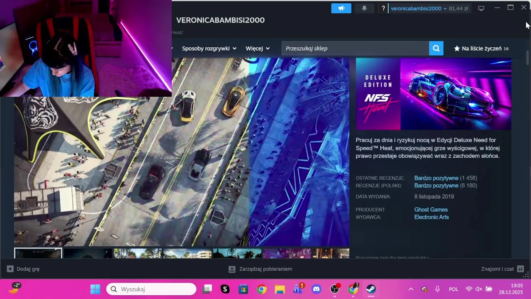Switch to Big Picture mode monitor icon
The height and width of the screenshot is (299, 531).
[x=481, y=8]
